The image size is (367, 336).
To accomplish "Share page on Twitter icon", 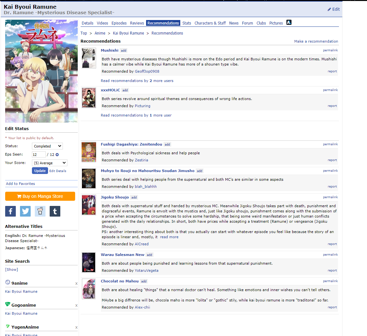I will click(x=25, y=211).
